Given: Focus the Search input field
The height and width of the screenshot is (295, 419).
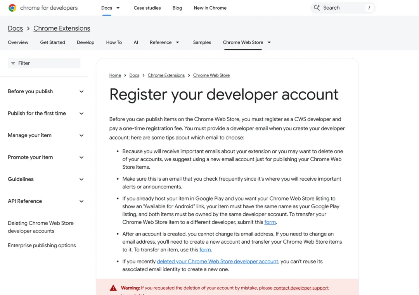Looking at the screenshot, I should 343,8.
